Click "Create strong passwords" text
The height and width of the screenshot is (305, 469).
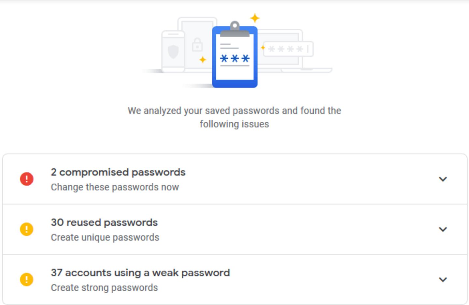pos(104,288)
